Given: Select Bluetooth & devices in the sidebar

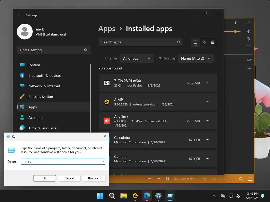Looking at the screenshot, I should coord(53,75).
